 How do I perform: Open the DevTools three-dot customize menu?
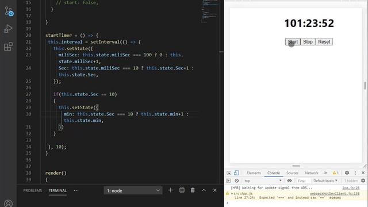click(x=355, y=173)
